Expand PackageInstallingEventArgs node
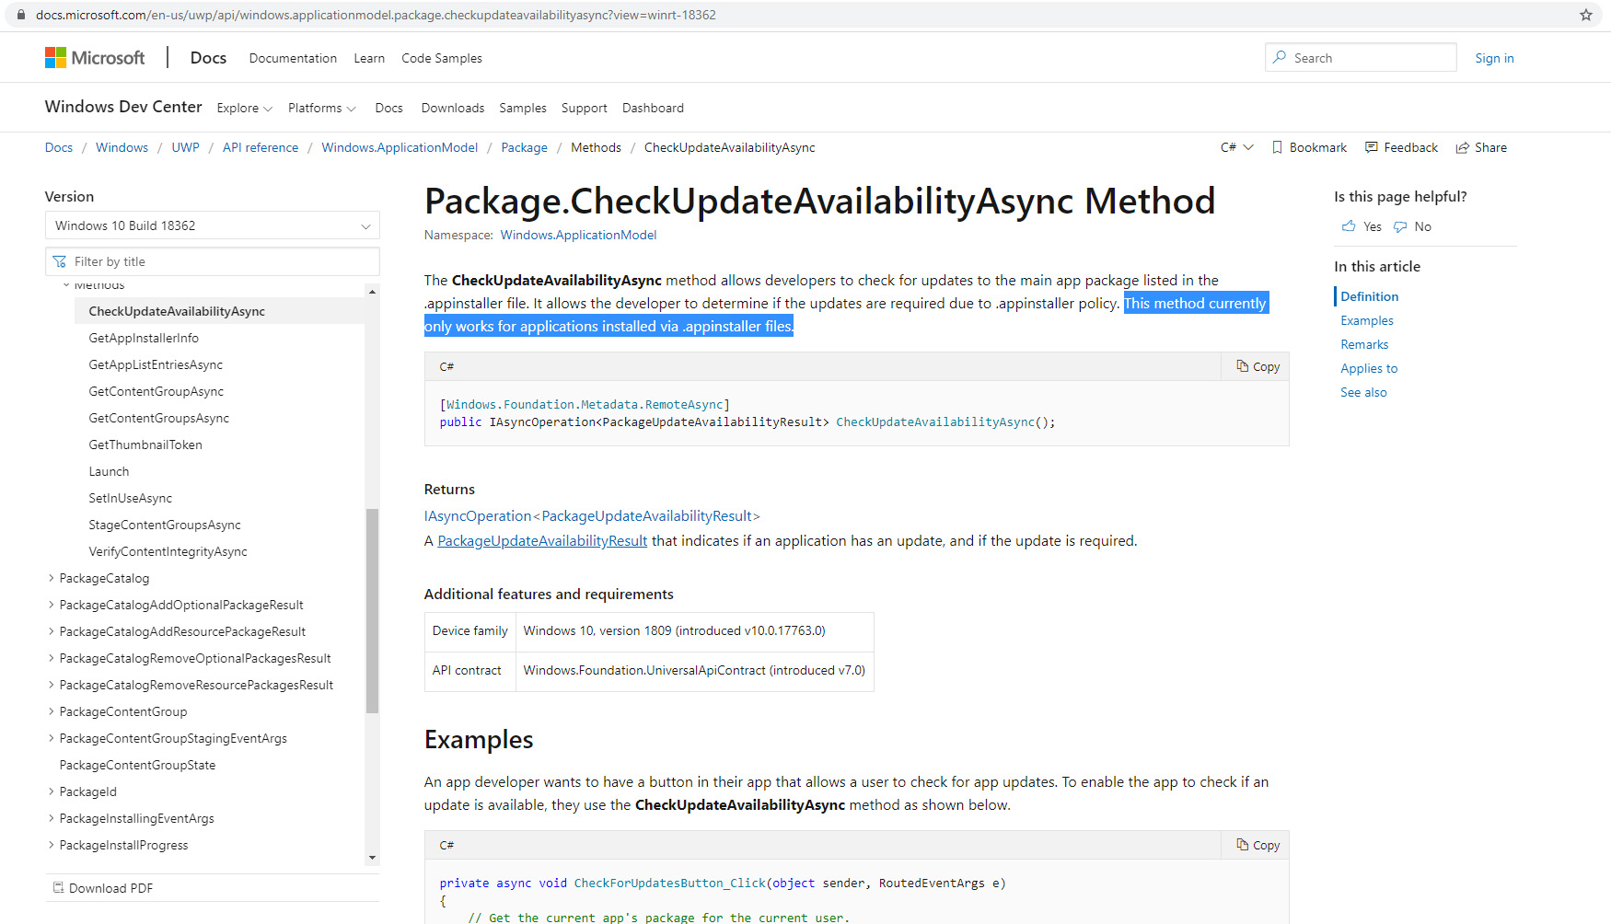The height and width of the screenshot is (924, 1611). 51,818
